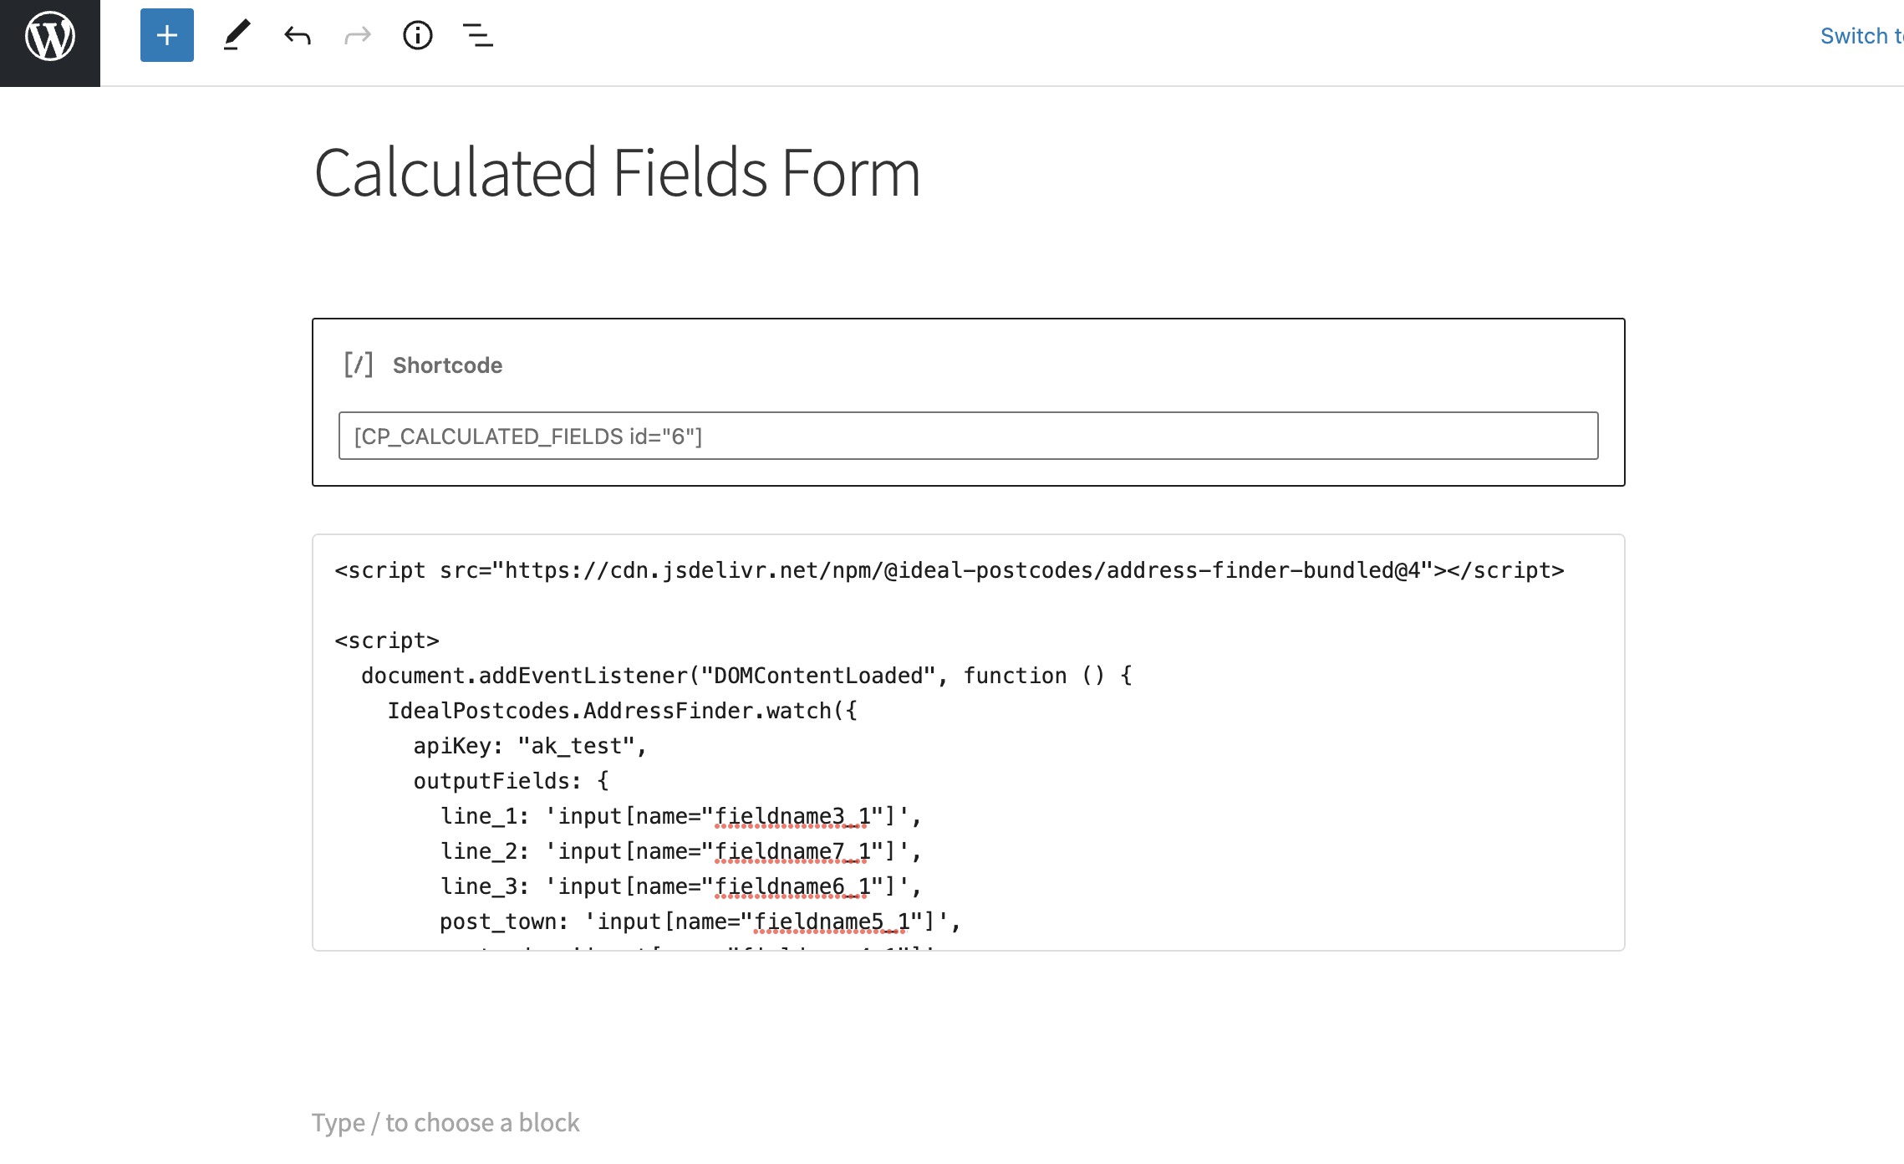The height and width of the screenshot is (1164, 1904).
Task: Click inside the CP_CALCULATED_FIELDS shortcode value
Action: 527,436
